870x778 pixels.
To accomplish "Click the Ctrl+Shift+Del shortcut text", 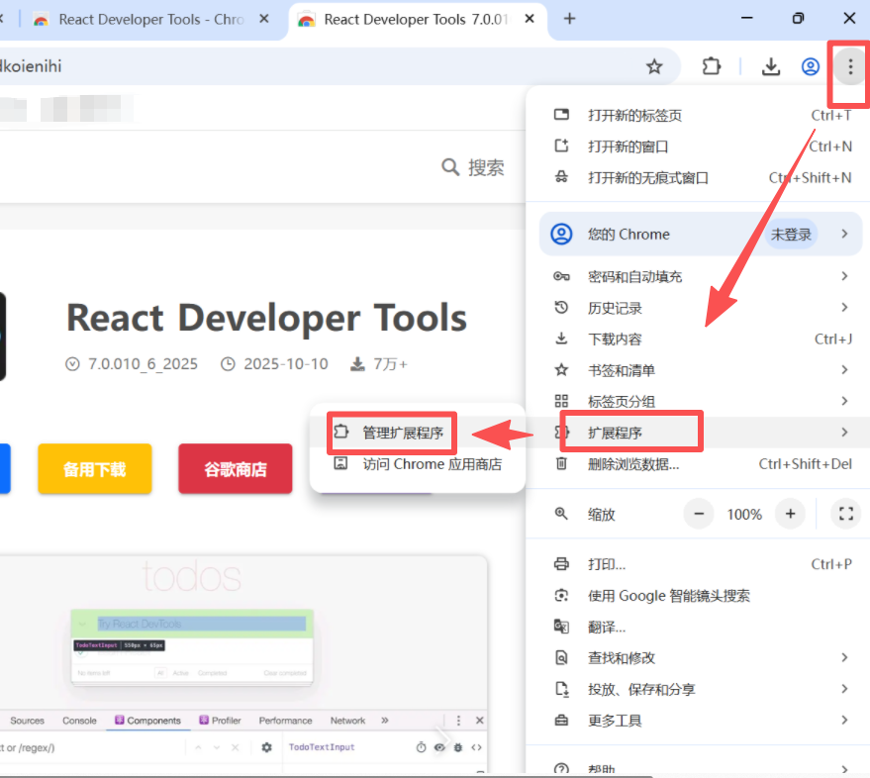I will [x=805, y=464].
